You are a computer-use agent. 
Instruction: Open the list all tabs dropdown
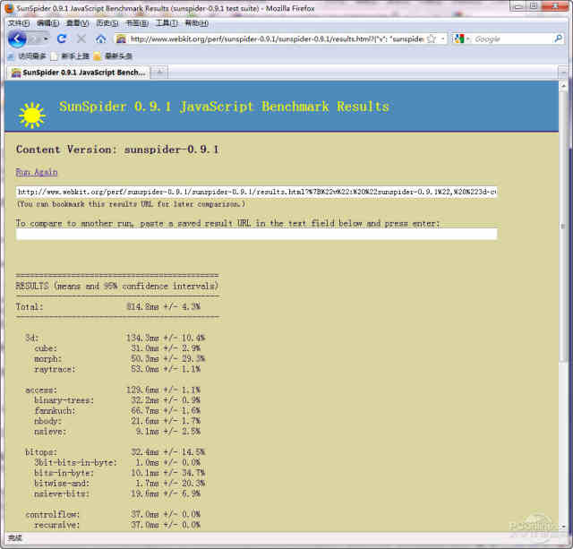[x=563, y=73]
